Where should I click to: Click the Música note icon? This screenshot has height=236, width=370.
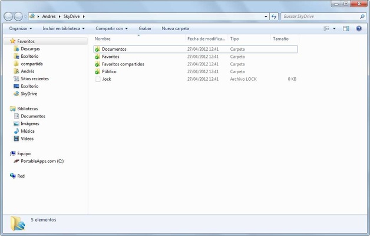click(x=16, y=131)
